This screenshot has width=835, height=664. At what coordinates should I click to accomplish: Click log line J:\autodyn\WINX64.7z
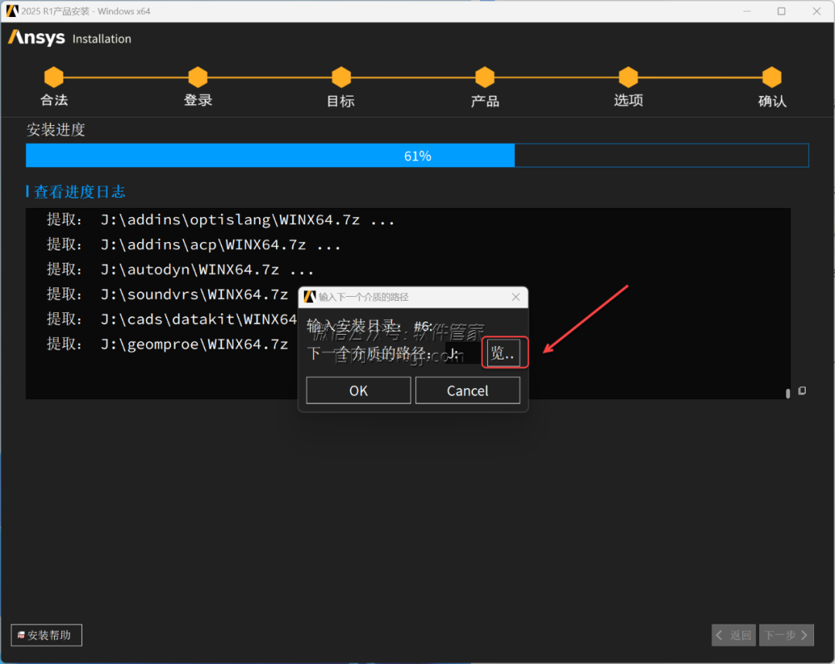180,270
